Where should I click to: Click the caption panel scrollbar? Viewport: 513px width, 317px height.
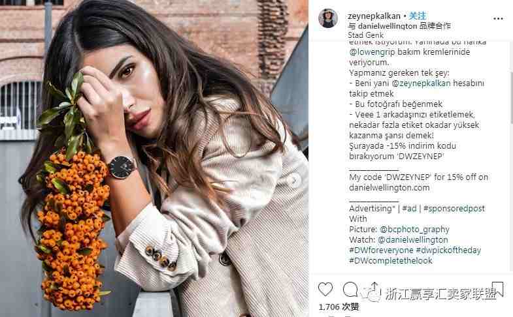[510, 97]
